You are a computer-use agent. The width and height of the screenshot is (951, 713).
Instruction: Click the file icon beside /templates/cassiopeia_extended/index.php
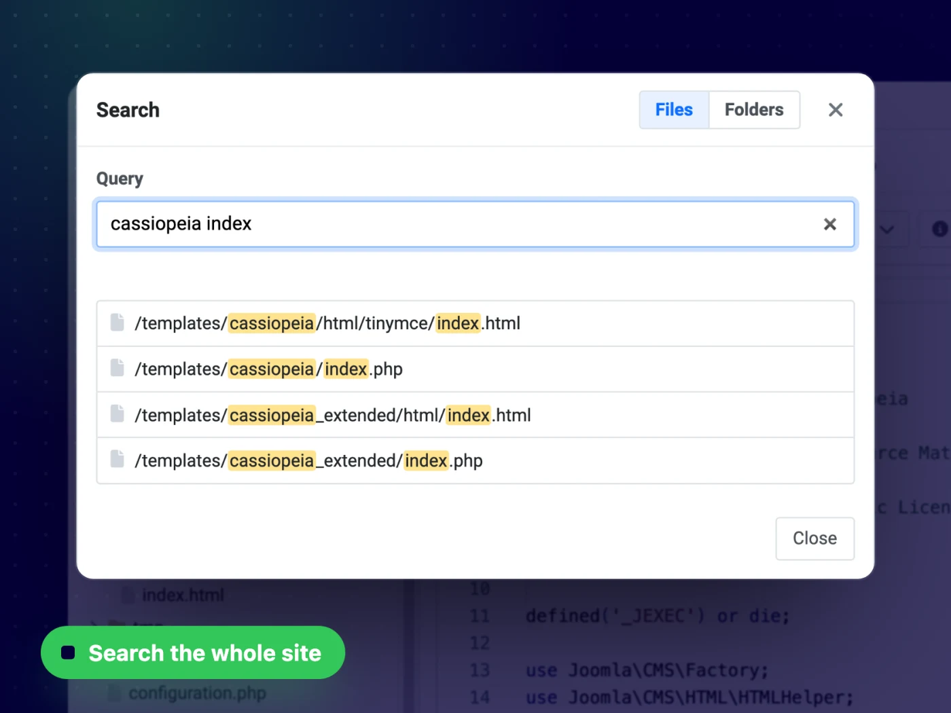click(118, 460)
